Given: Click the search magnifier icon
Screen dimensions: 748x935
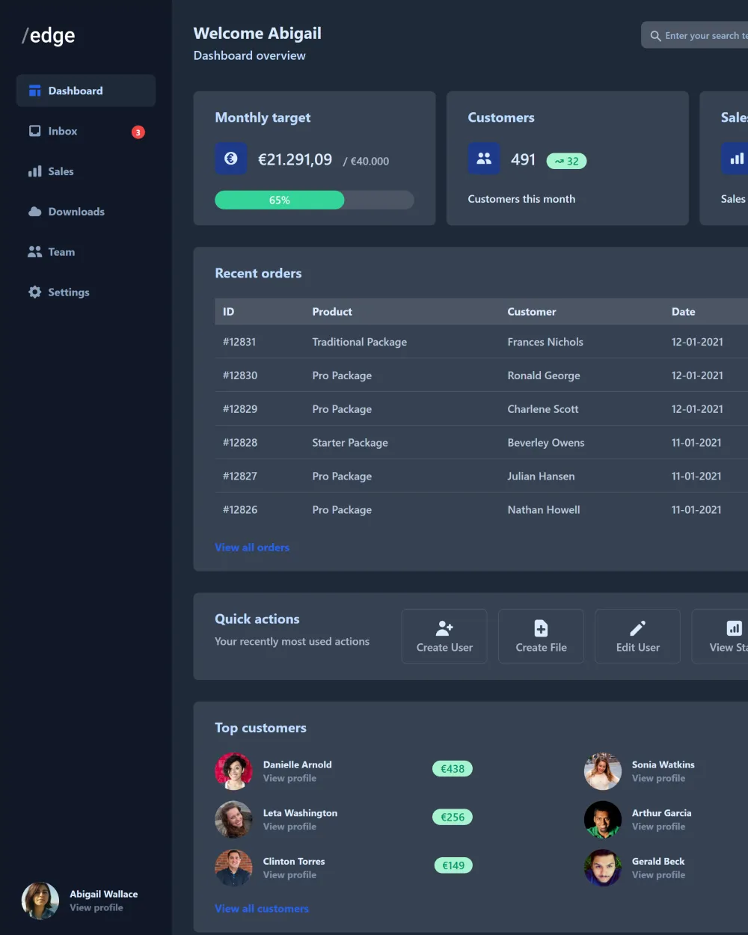Looking at the screenshot, I should [655, 36].
